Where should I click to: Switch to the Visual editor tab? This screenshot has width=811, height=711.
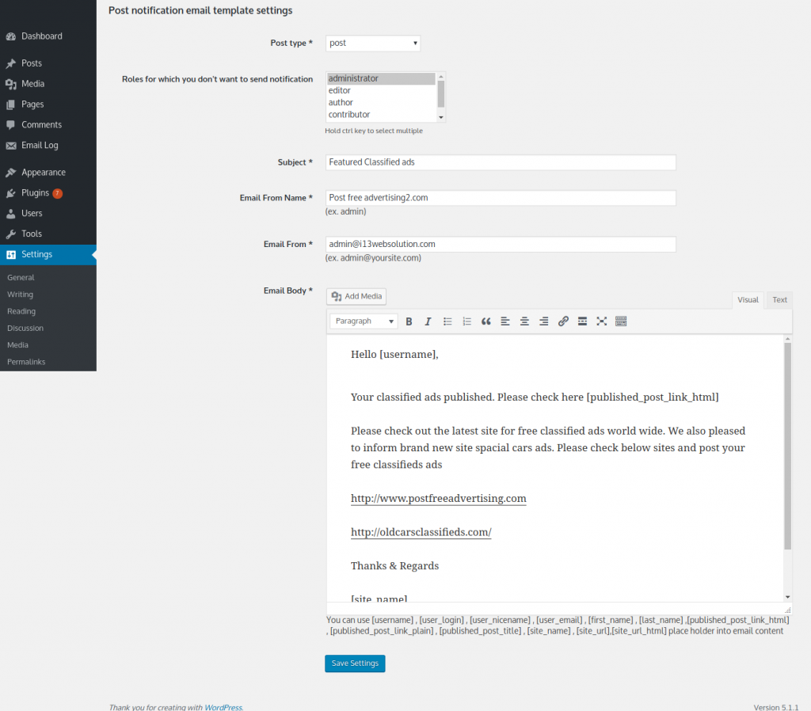748,300
